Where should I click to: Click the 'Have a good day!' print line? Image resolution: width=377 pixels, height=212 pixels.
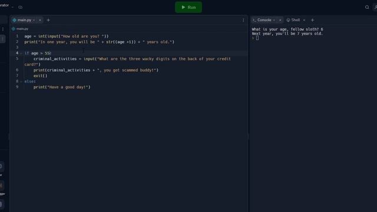(62, 87)
